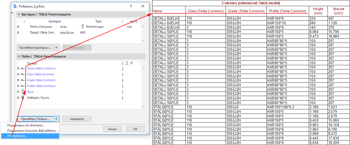Select the Καθαρός Όγκος field row
The width and height of the screenshot is (350, 145).
tap(79, 98)
